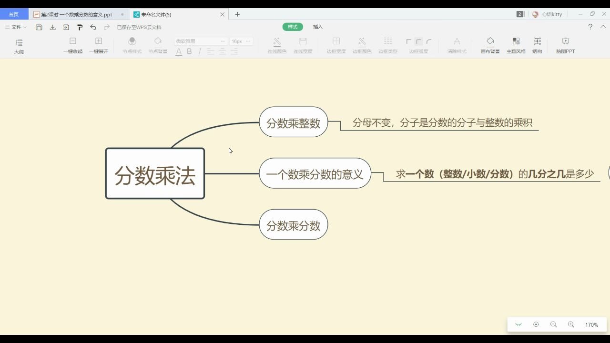Open the 大纲 outline panel
The height and width of the screenshot is (343, 610).
click(19, 46)
